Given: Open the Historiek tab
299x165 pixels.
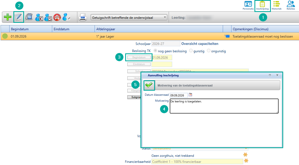Looking at the screenshot, I should [277, 5].
